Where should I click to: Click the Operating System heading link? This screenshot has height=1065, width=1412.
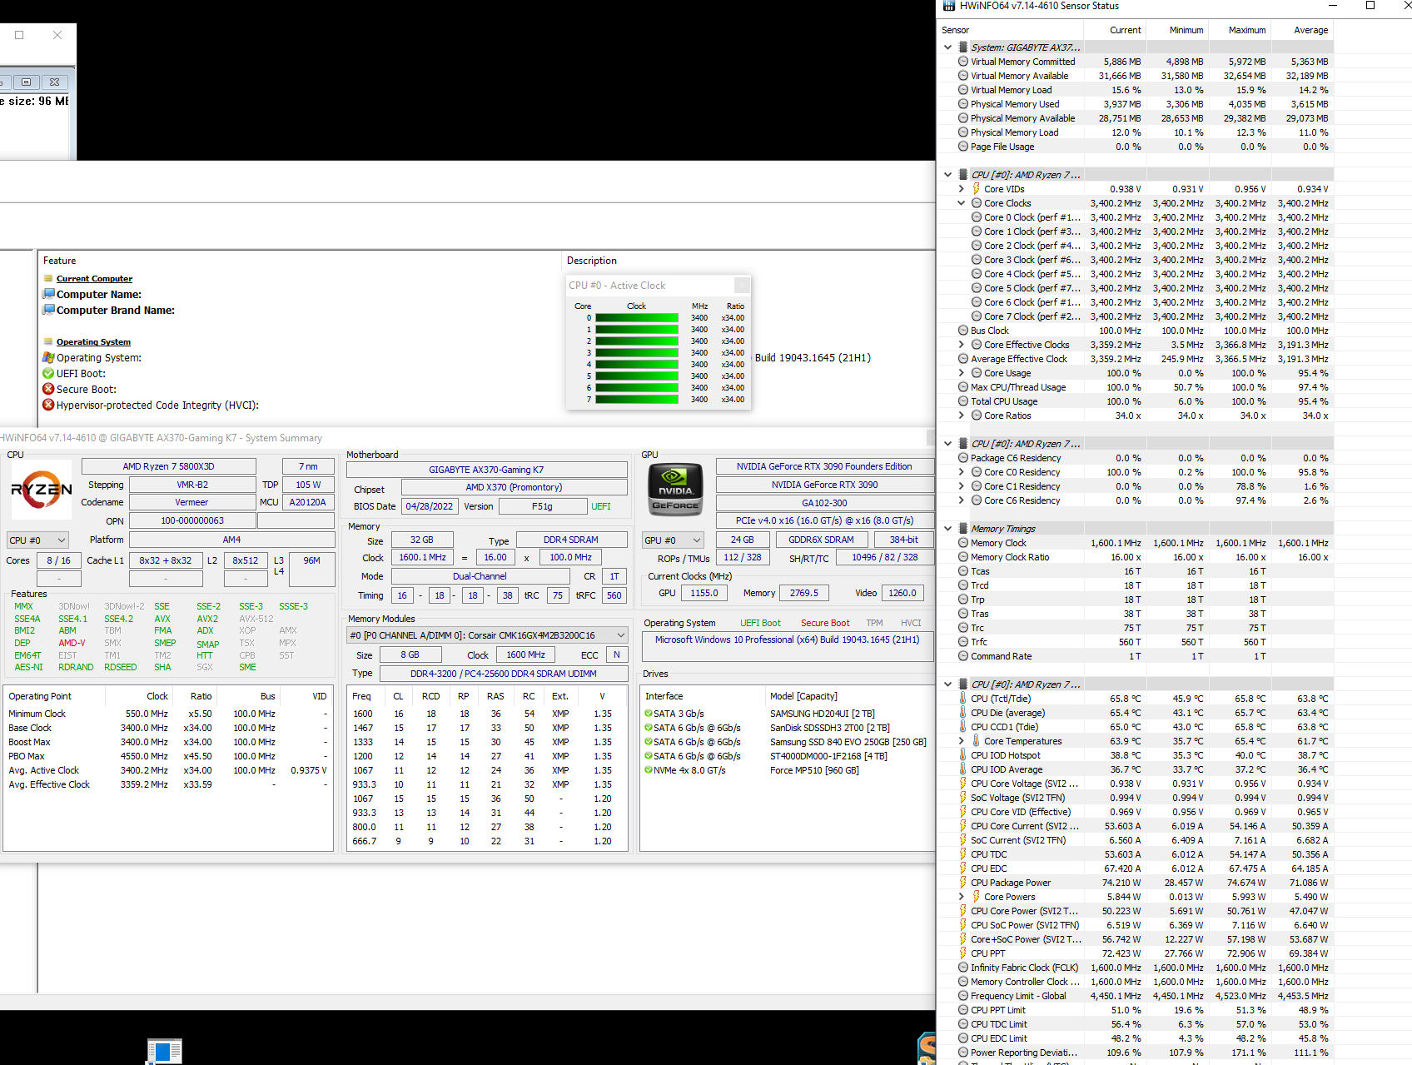click(x=93, y=342)
